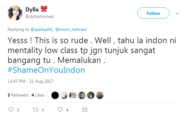The image size is (185, 120).
Task: Open Dylla's profile picture
Action: coord(15,13)
